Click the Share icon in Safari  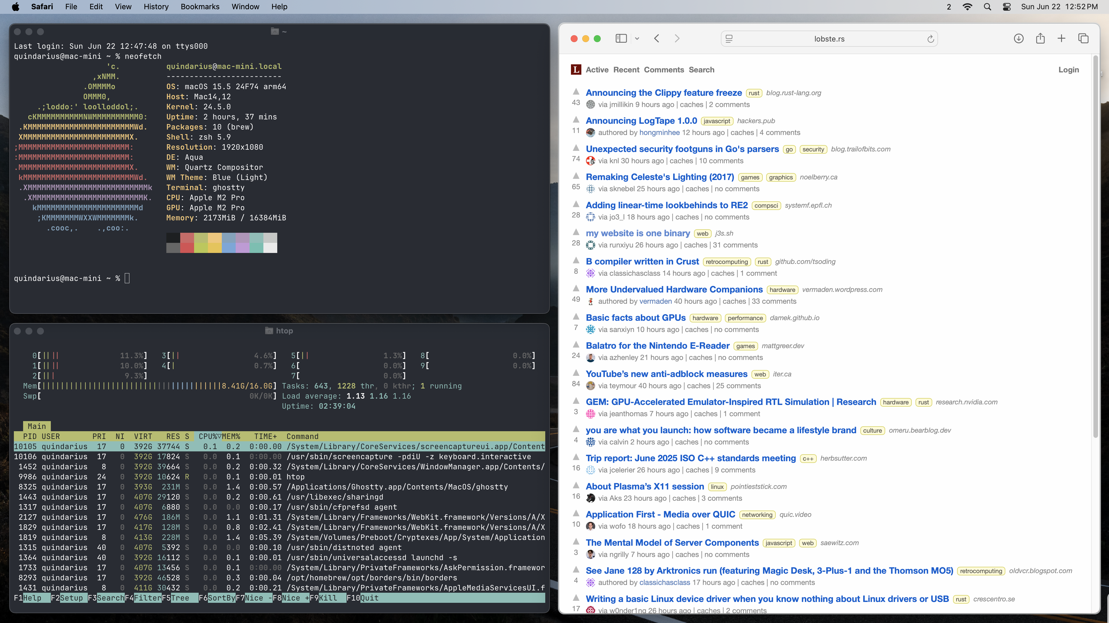point(1040,39)
